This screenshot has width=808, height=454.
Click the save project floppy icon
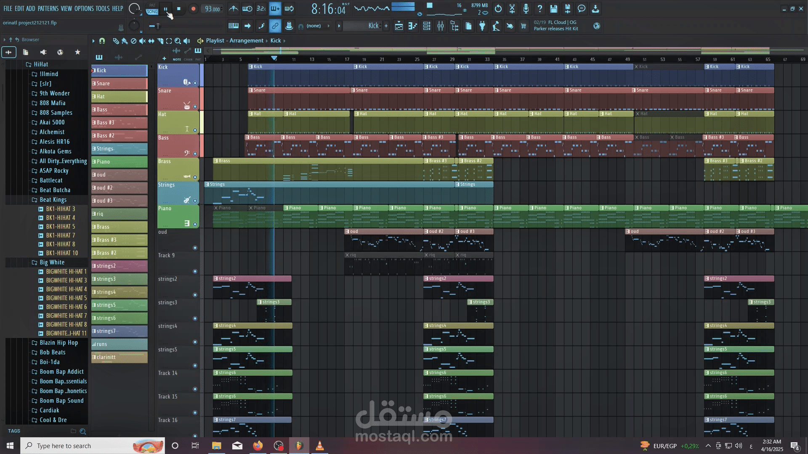(x=554, y=8)
